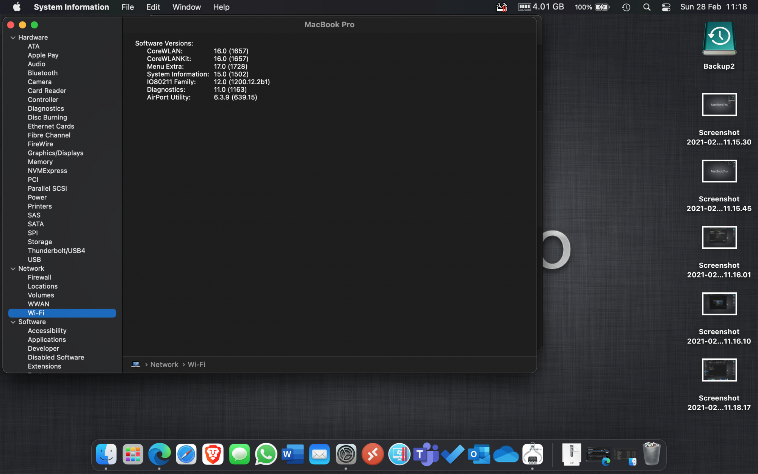Select Bluetooth in the sidebar
The width and height of the screenshot is (758, 474).
[x=42, y=73]
